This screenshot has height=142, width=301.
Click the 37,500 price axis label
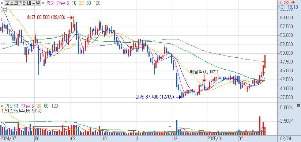click(x=286, y=97)
